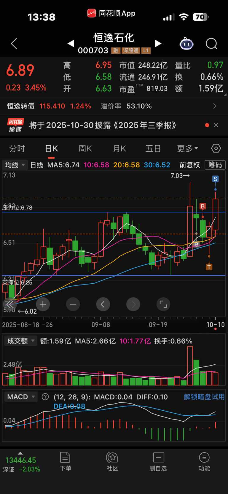Tap the 10-10 date marker
Screen dimensions: 228x494
tap(216, 325)
